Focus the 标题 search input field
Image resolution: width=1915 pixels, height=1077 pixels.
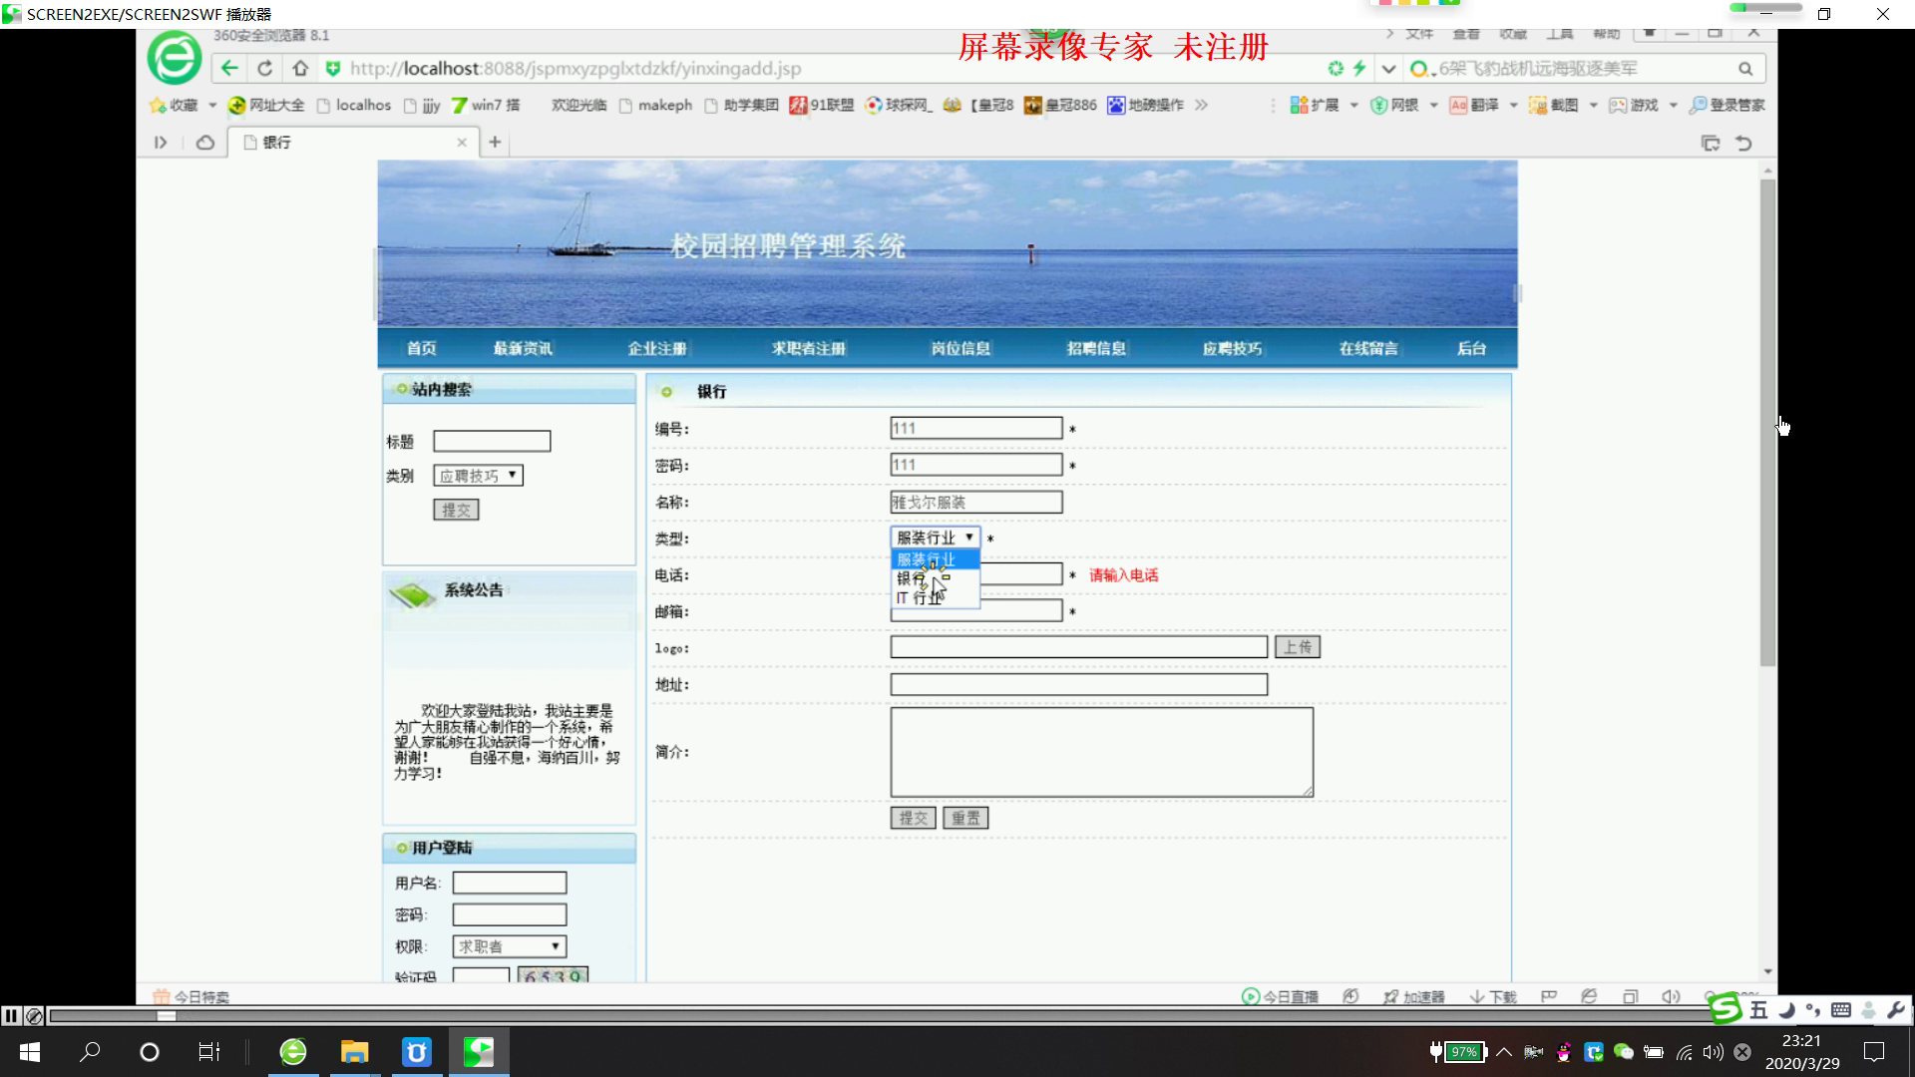tap(492, 441)
